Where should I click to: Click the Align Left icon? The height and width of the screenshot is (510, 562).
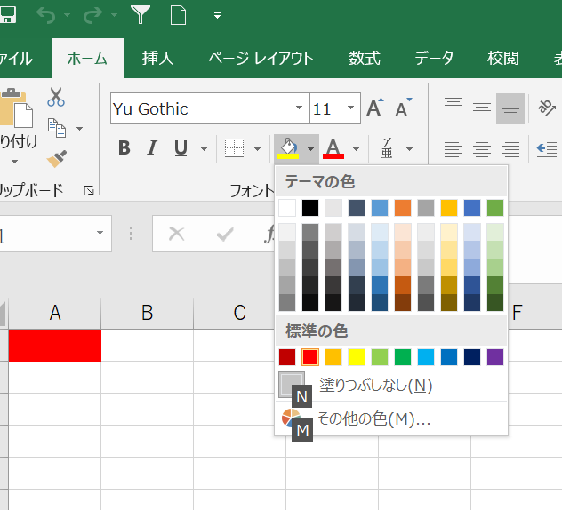point(454,147)
